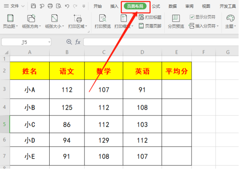The image size is (239, 169).
Task: Click the 页眉页脚 button
Action: [x=150, y=26]
